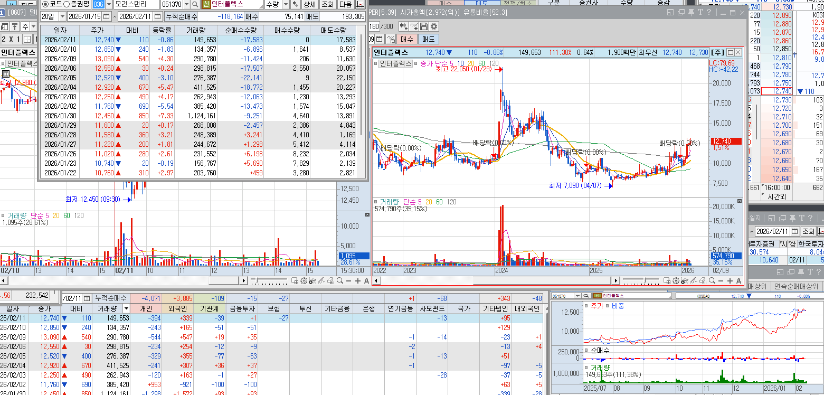Toggle the small box before 종가 단순 legend
The height and width of the screenshot is (395, 824).
coord(417,63)
